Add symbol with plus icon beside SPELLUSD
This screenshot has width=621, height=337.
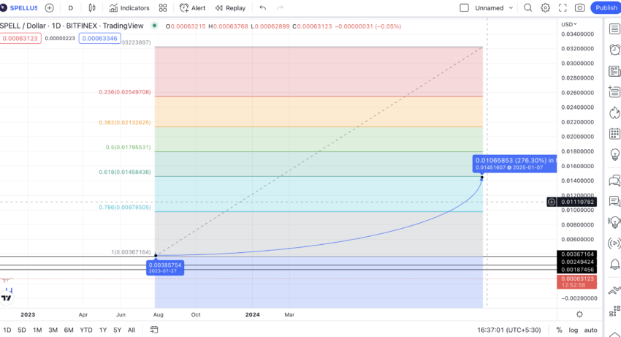pyautogui.click(x=49, y=8)
